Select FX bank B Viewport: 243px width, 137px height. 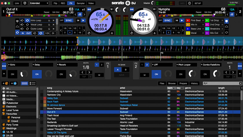125,70
